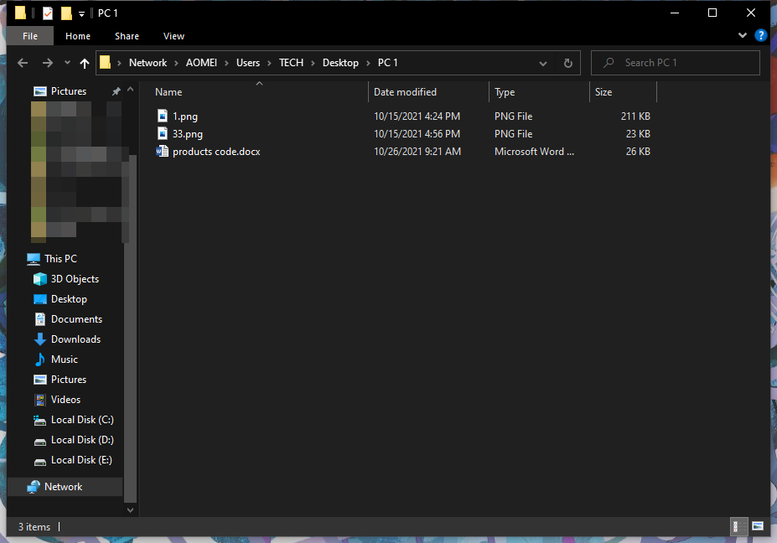The image size is (777, 543).
Task: Select the products code.docx Word icon
Action: [162, 151]
